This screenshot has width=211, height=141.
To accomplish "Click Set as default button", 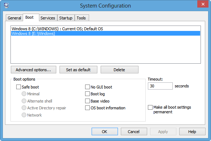I will [78, 70].
